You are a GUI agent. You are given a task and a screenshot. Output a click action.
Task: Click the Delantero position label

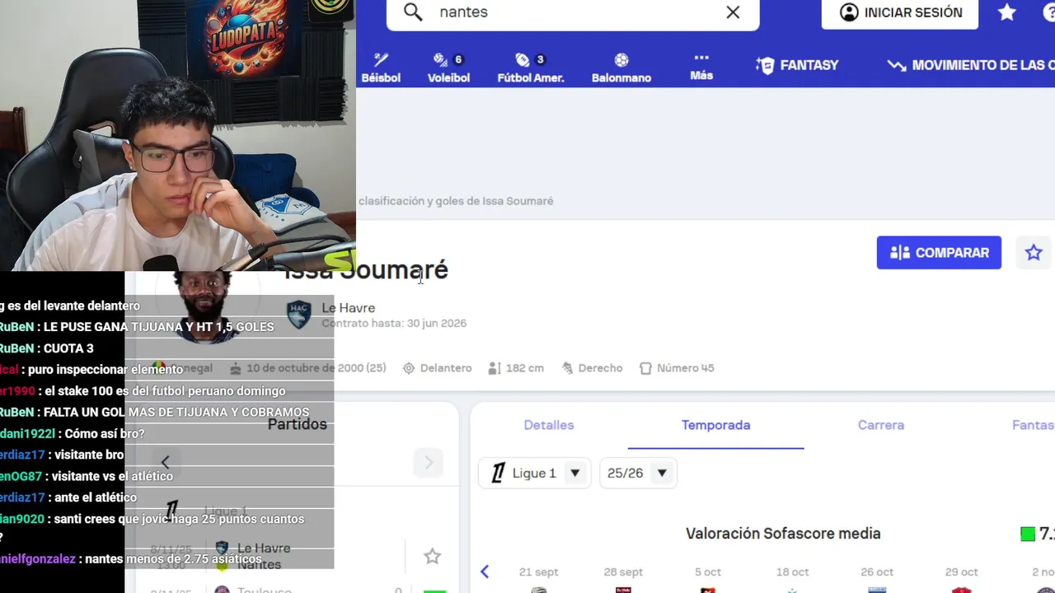click(x=438, y=368)
